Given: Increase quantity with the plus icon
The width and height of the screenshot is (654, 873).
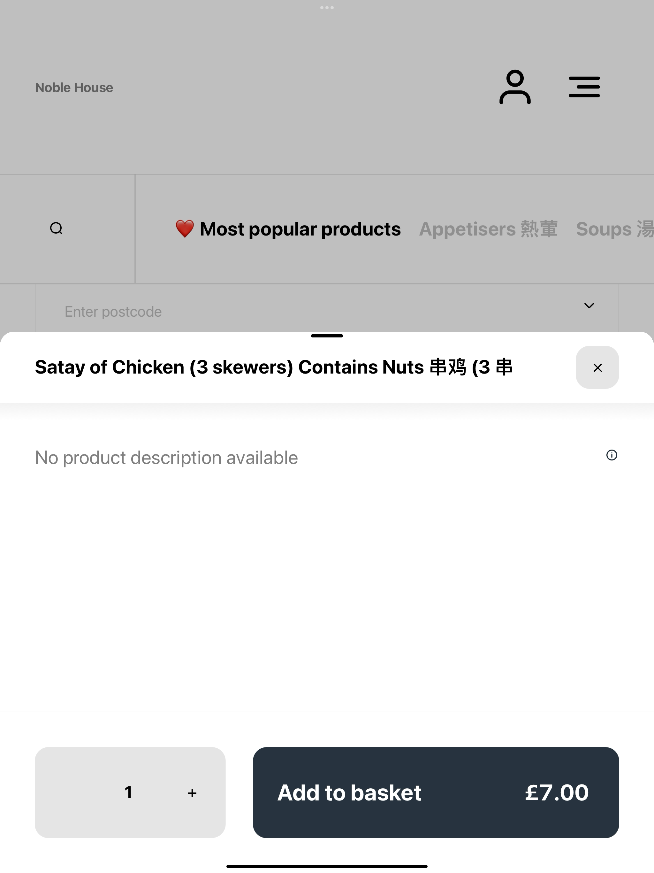Looking at the screenshot, I should (x=192, y=793).
